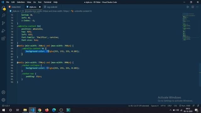
Task: Click the position: absolute line
Action: pos(32,29)
